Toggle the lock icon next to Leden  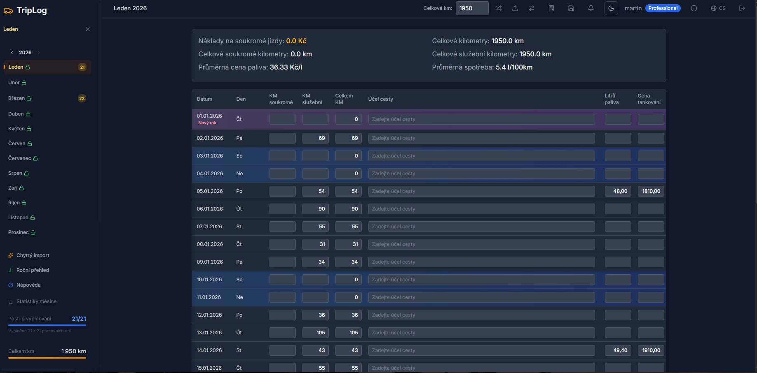[x=28, y=67]
